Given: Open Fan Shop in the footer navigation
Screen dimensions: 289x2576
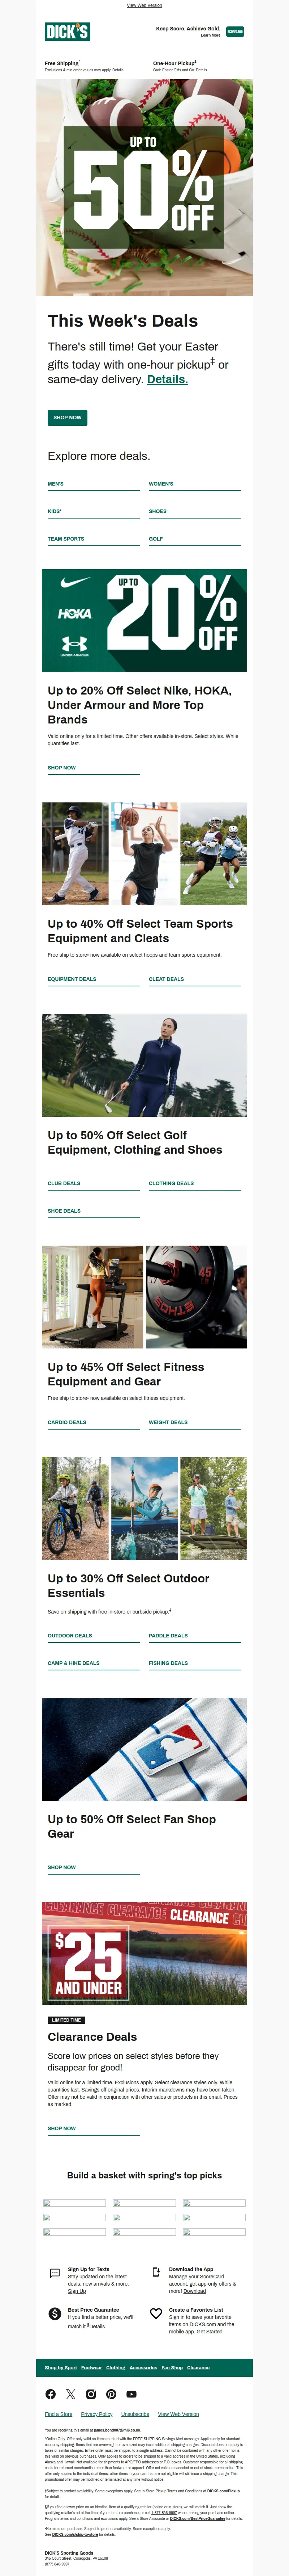Looking at the screenshot, I should 172,2367.
